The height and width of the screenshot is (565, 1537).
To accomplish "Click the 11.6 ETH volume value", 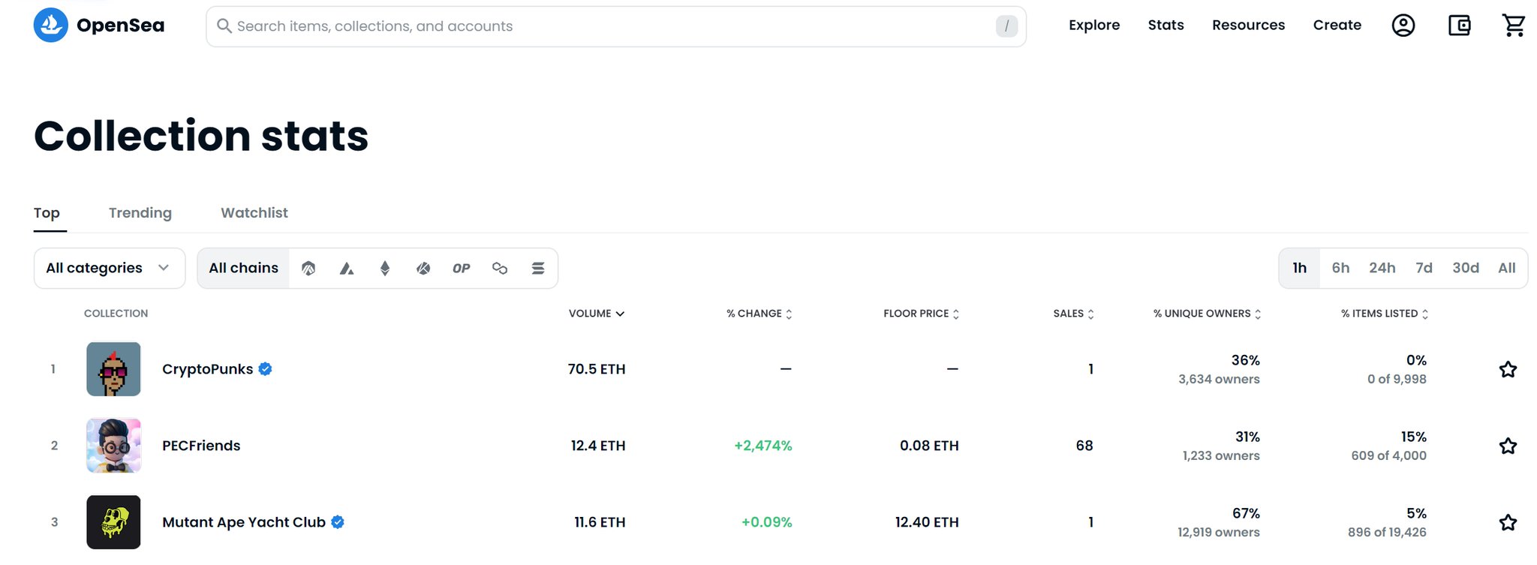I will point(600,522).
